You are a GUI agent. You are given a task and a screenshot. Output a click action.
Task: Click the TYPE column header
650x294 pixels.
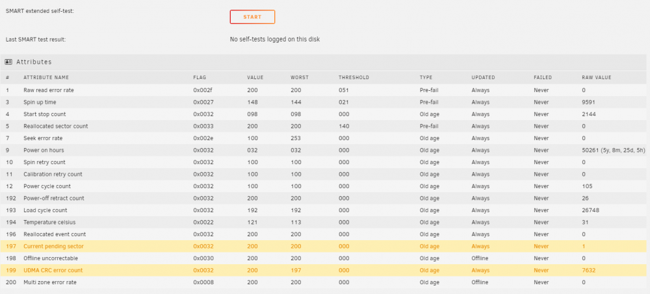pos(426,77)
